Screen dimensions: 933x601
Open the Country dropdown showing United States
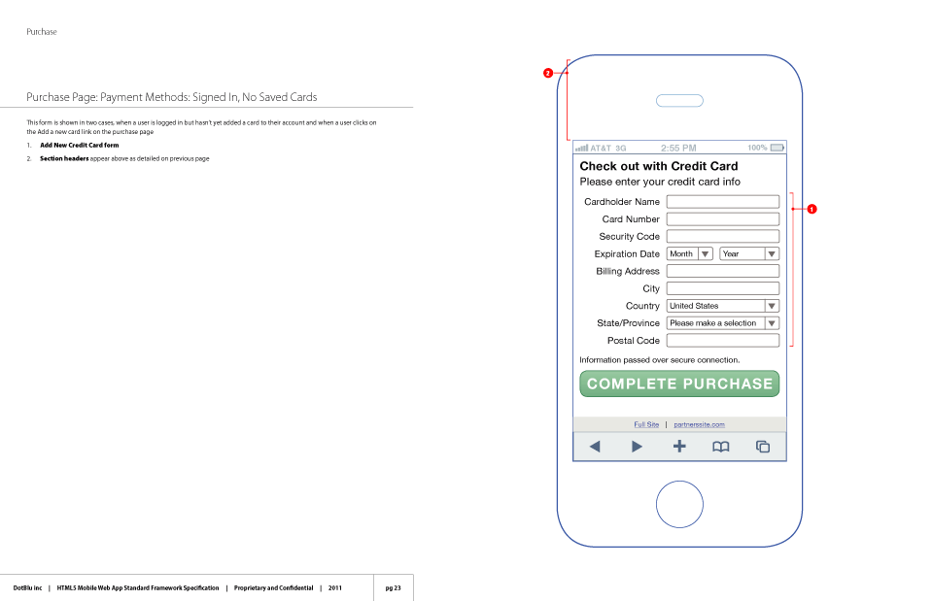click(722, 306)
